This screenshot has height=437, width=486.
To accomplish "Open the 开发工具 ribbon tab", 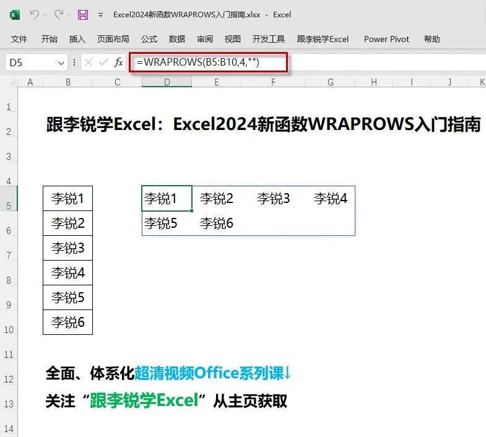I will click(x=268, y=39).
